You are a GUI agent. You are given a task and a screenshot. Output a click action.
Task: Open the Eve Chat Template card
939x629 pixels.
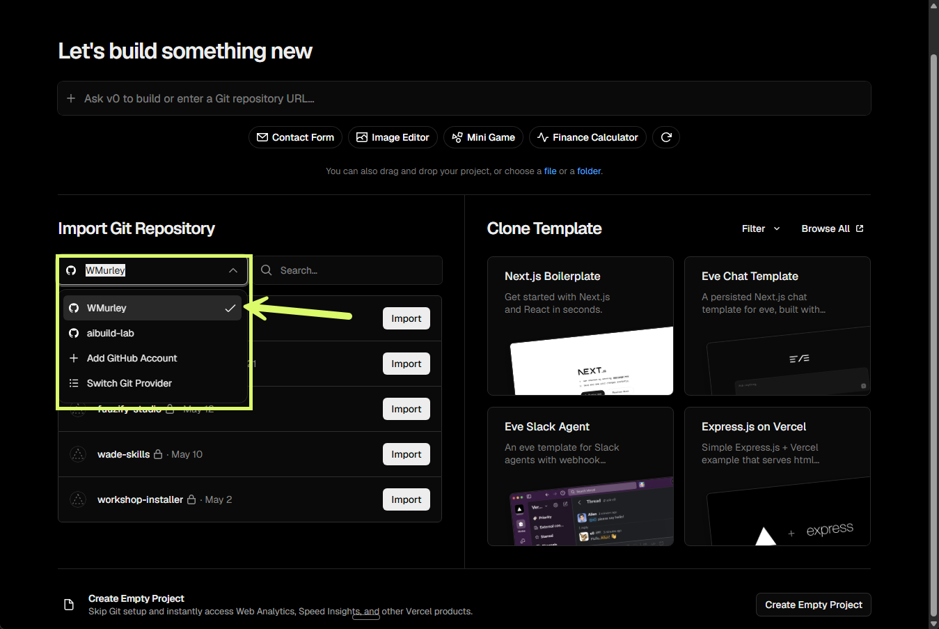(778, 326)
